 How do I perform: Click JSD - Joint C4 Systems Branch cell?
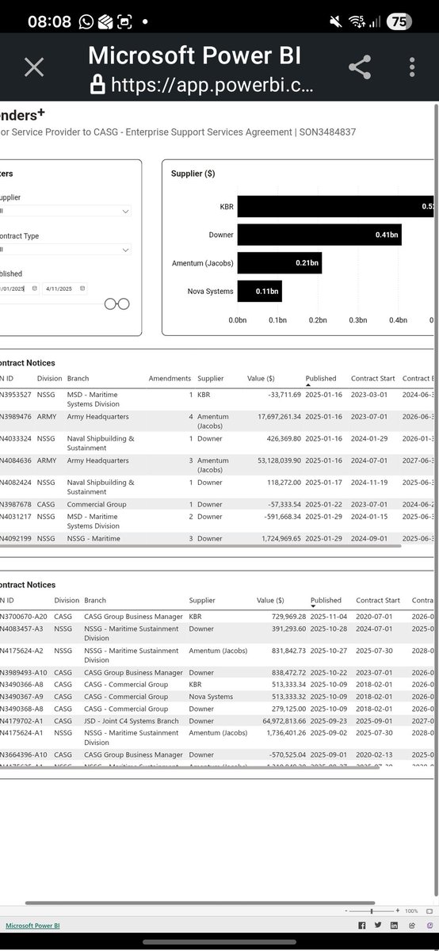click(x=130, y=721)
